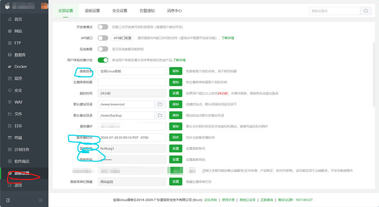Save the 默认建站目录 path
The width and height of the screenshot is (379, 207).
coord(176,104)
